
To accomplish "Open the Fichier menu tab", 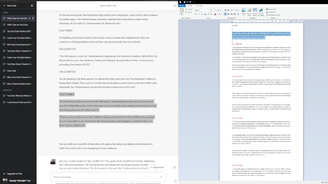I will pyautogui.click(x=182, y=6).
